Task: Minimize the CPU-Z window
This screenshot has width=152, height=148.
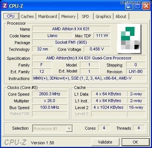Action: (x=128, y=6)
